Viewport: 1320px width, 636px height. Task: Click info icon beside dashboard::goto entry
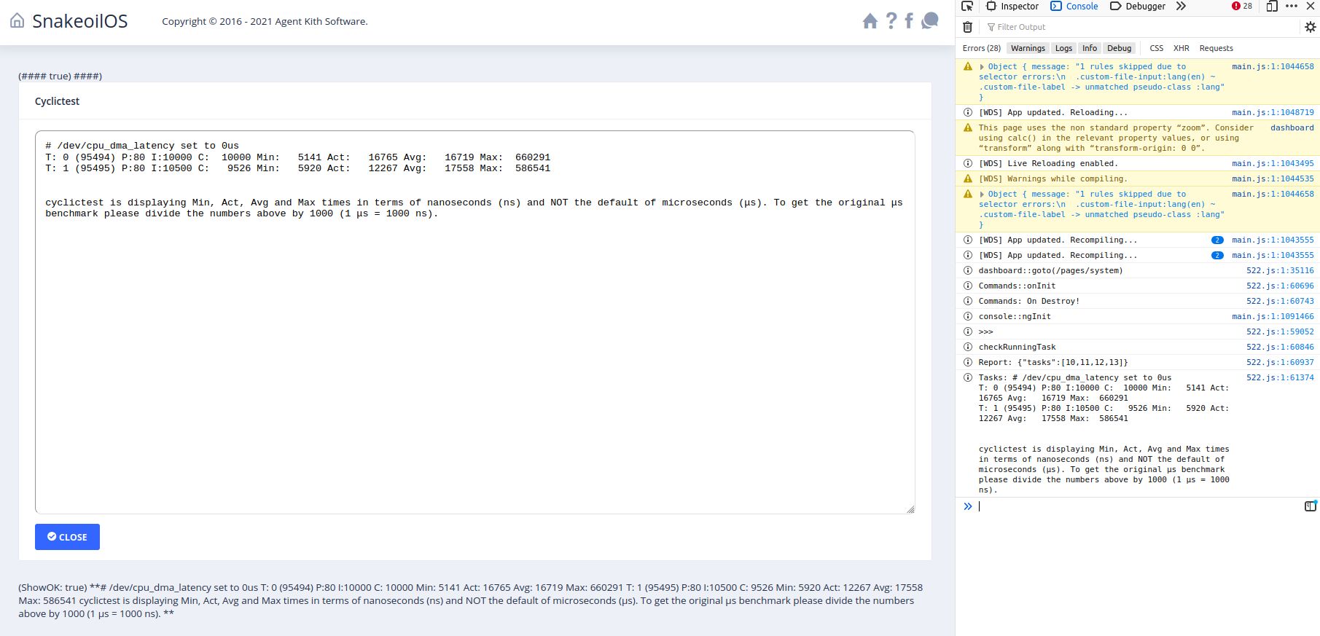(968, 270)
